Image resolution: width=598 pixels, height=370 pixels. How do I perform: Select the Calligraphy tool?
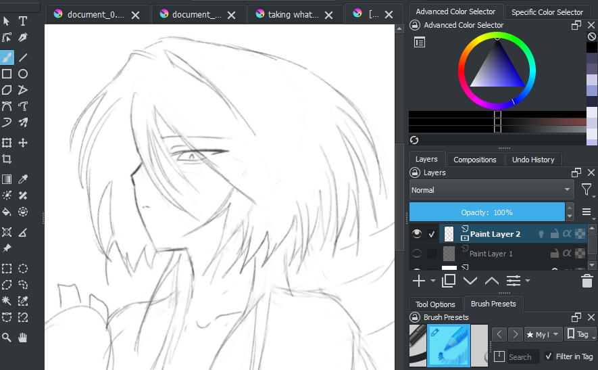tap(23, 37)
